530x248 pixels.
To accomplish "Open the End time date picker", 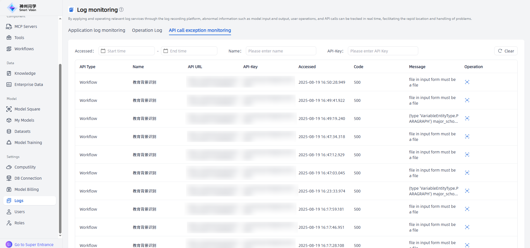I will point(189,51).
